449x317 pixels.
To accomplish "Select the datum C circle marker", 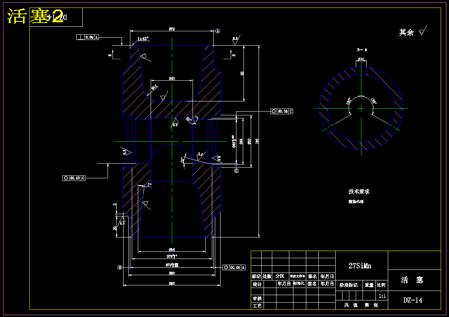I will (x=236, y=171).
